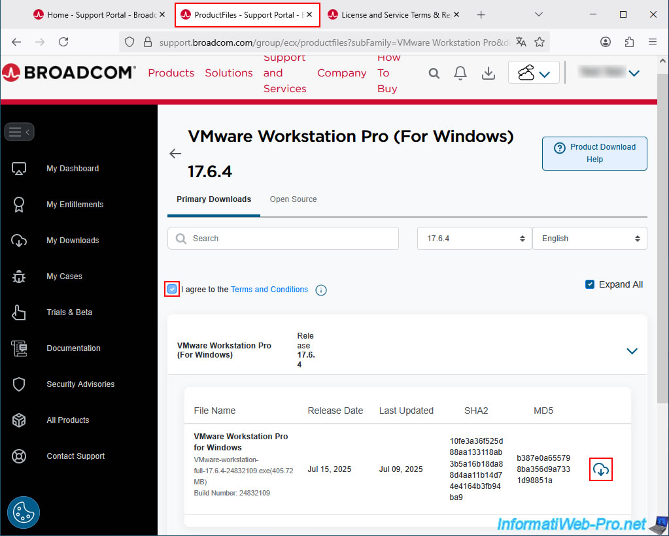Image resolution: width=669 pixels, height=536 pixels.
Task: Open the Terms and Conditions link
Action: point(269,290)
